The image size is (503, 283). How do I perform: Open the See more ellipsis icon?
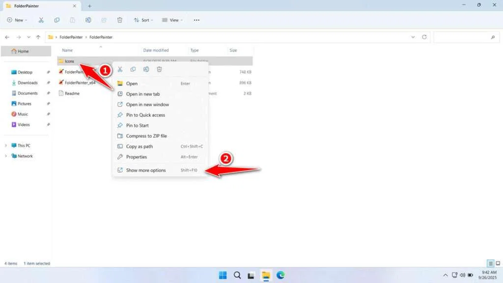(x=196, y=20)
